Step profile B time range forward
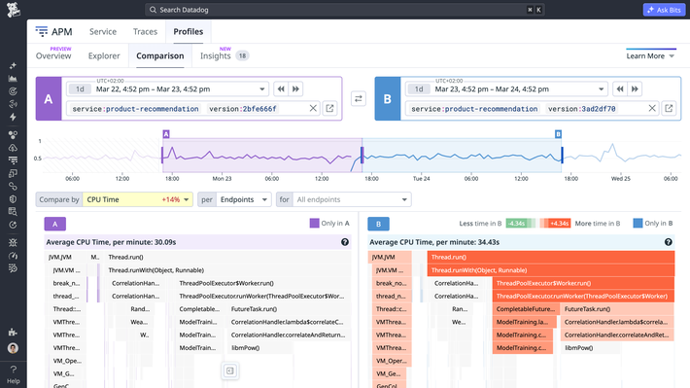 (x=635, y=88)
